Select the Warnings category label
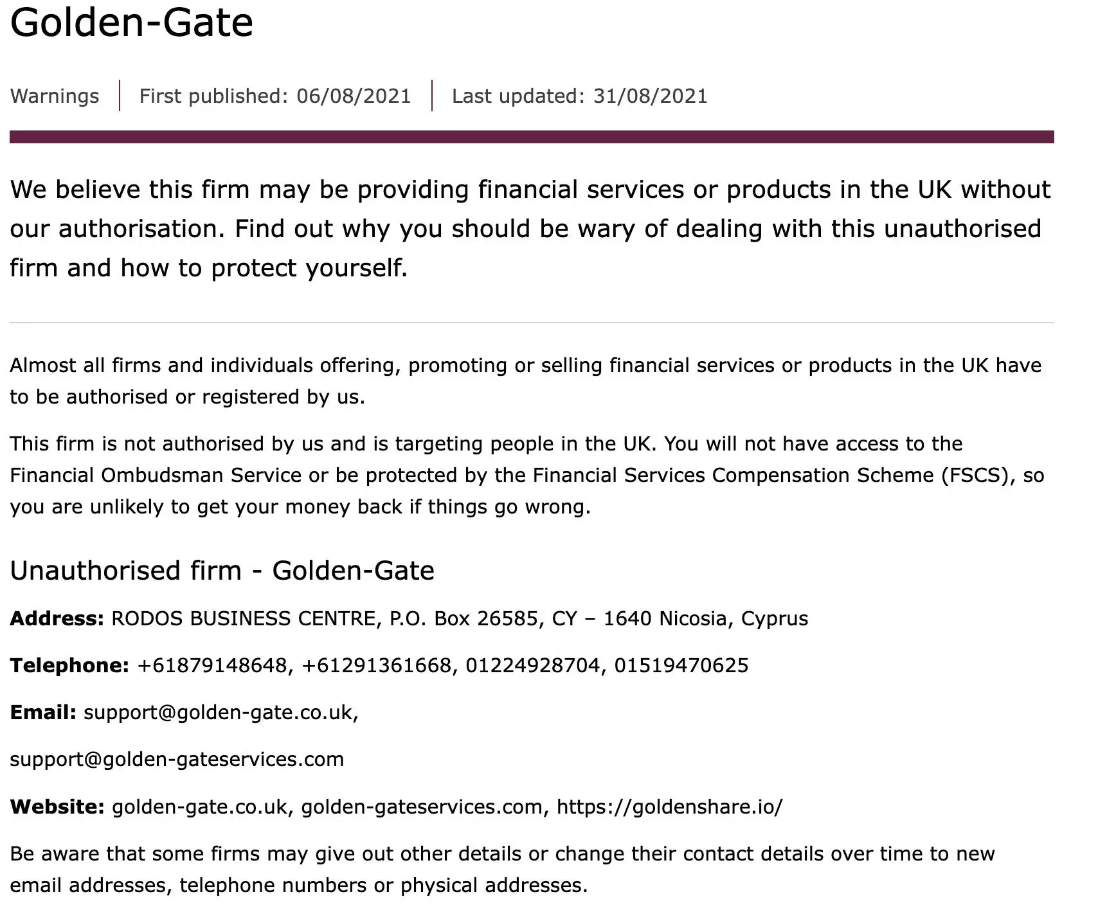This screenshot has height=919, width=1116. point(55,96)
